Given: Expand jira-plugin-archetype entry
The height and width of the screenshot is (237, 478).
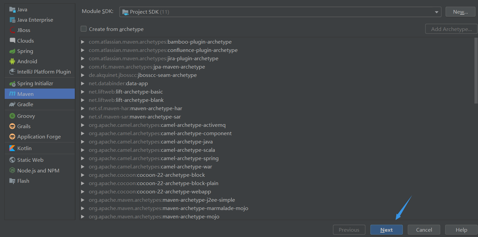Looking at the screenshot, I should [x=83, y=59].
